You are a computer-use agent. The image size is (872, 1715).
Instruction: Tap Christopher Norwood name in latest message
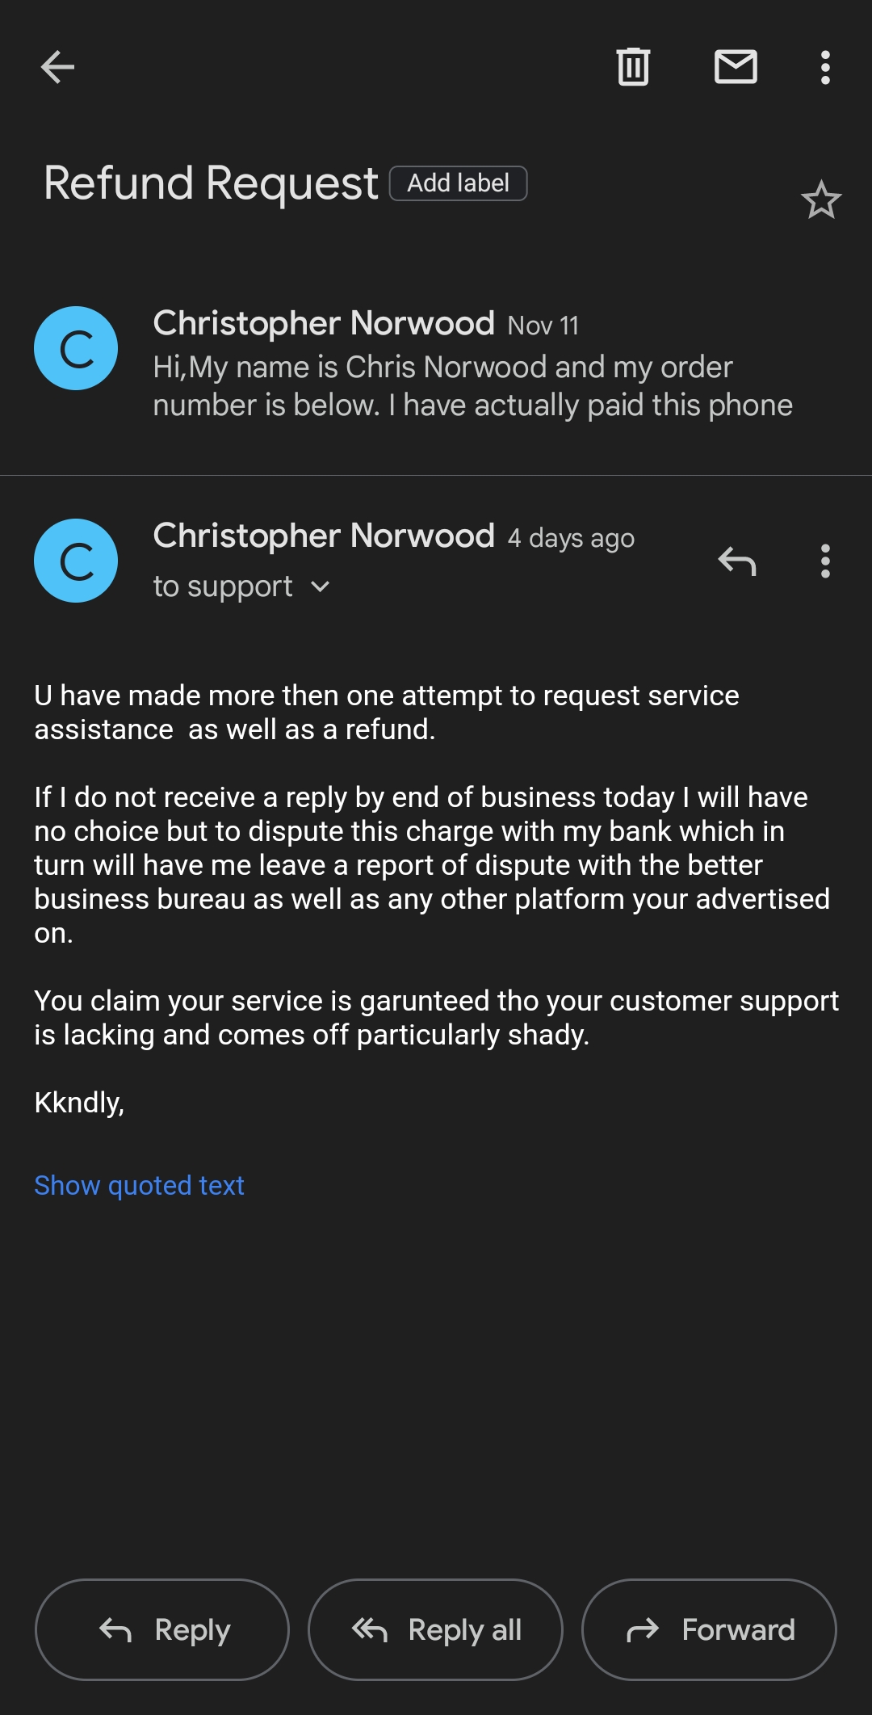coord(324,536)
